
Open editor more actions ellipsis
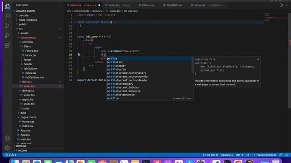click(286, 5)
